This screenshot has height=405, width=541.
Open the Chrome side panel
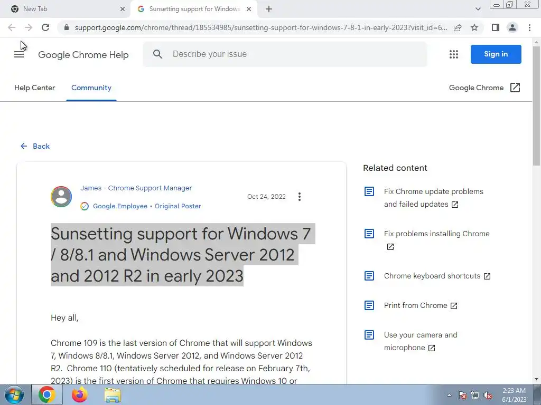pos(496,27)
